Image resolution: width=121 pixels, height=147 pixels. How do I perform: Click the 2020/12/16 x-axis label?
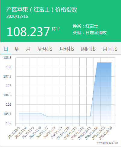[x=106, y=133]
